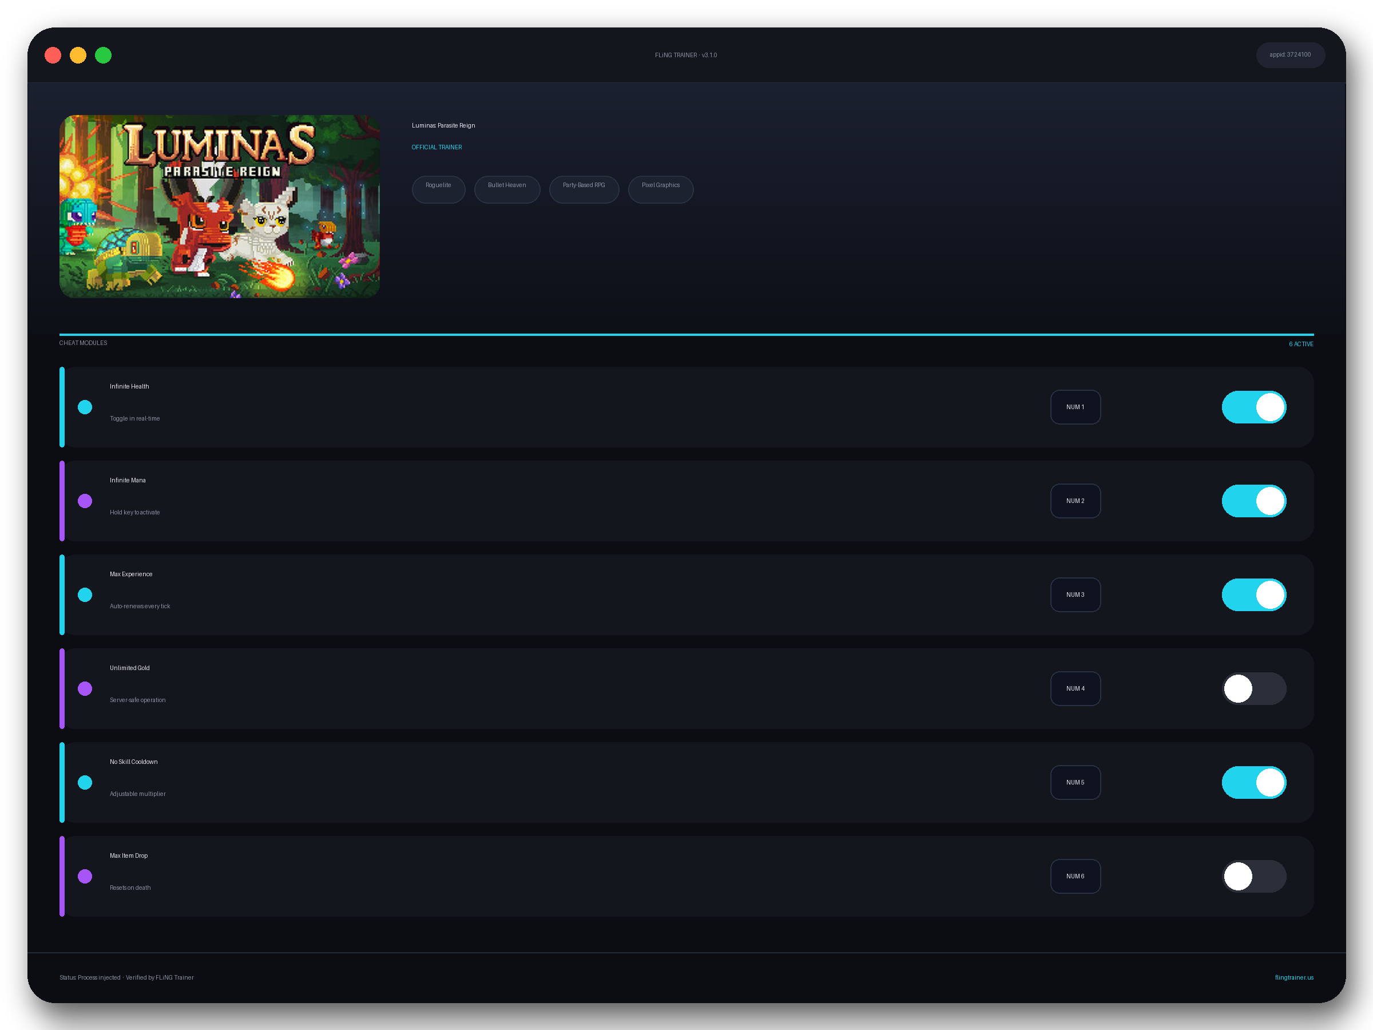Image resolution: width=1373 pixels, height=1030 pixels.
Task: Click the cyan dot beside No Skill Cooldown
Action: tap(85, 782)
